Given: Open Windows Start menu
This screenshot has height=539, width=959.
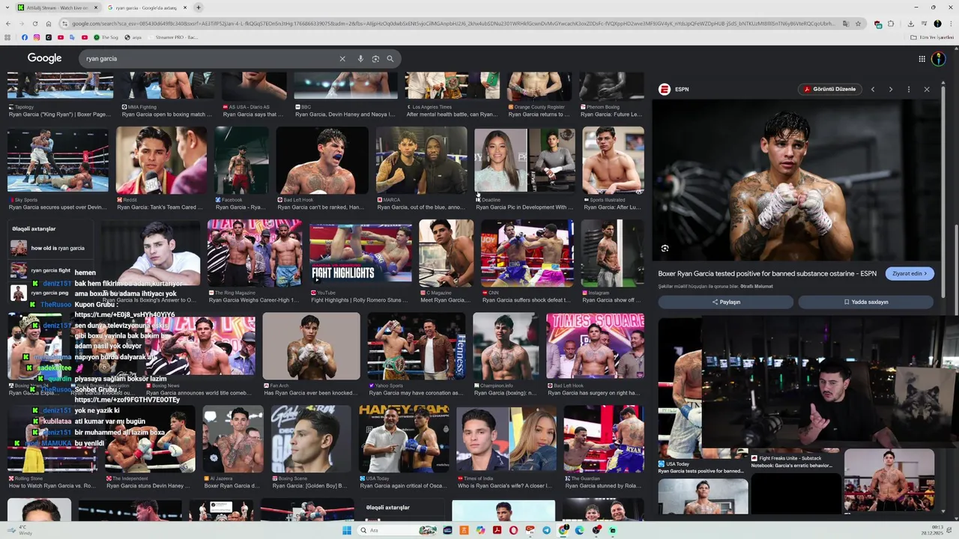Looking at the screenshot, I should tap(347, 530).
